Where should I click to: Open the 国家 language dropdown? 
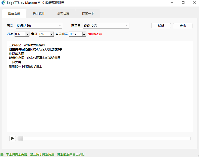[x=39, y=26]
